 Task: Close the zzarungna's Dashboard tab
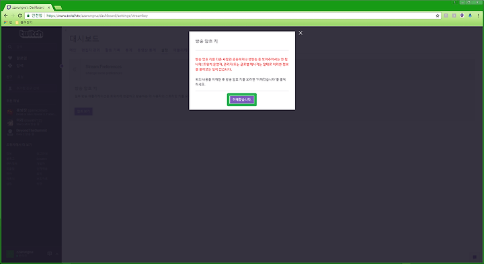click(x=49, y=7)
